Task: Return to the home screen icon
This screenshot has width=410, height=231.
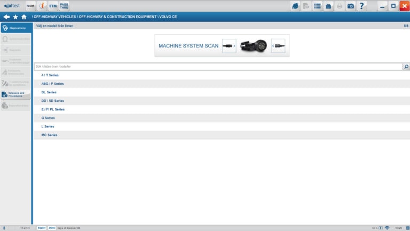Action: 24,17
